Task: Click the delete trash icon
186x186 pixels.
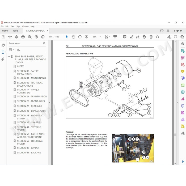Action: 151,37
